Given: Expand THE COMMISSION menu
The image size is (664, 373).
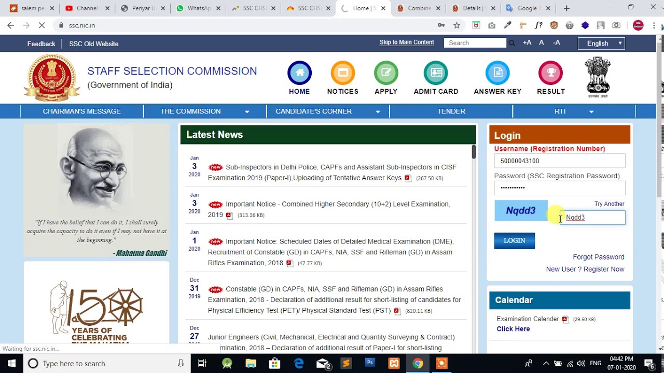Looking at the screenshot, I should click(x=205, y=111).
